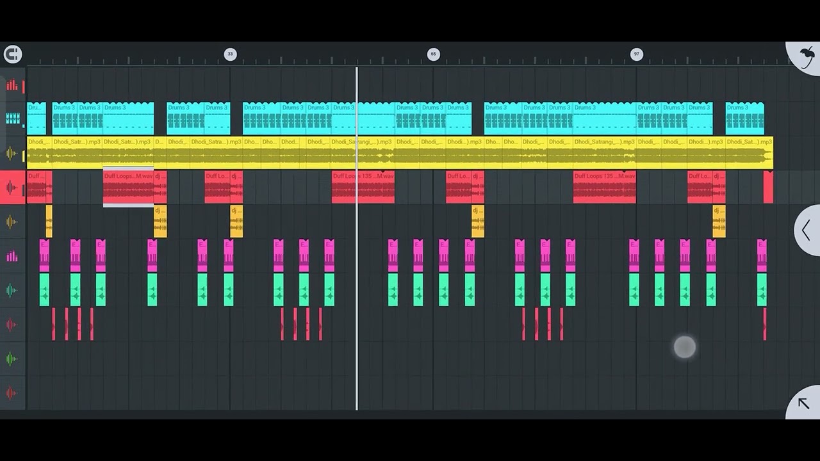Image resolution: width=820 pixels, height=461 pixels.
Task: Select the cyan drum grid track icon
Action: 12,118
